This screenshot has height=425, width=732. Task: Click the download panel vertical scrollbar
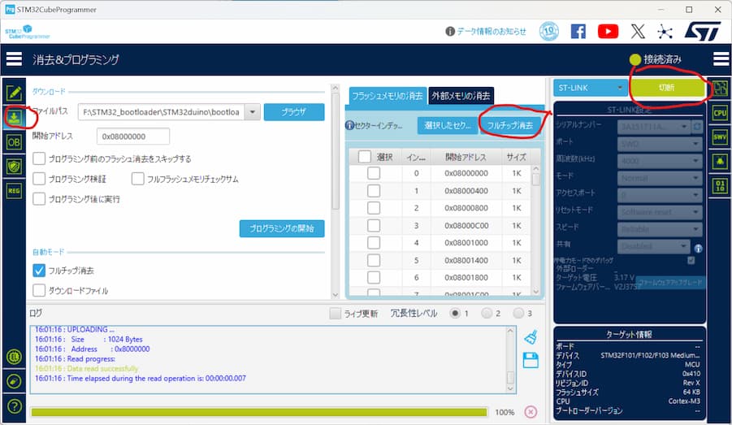pos(336,192)
